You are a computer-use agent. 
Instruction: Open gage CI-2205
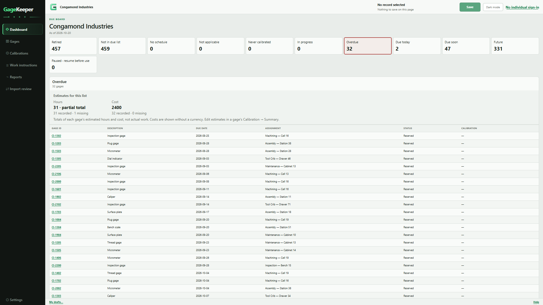(x=56, y=166)
